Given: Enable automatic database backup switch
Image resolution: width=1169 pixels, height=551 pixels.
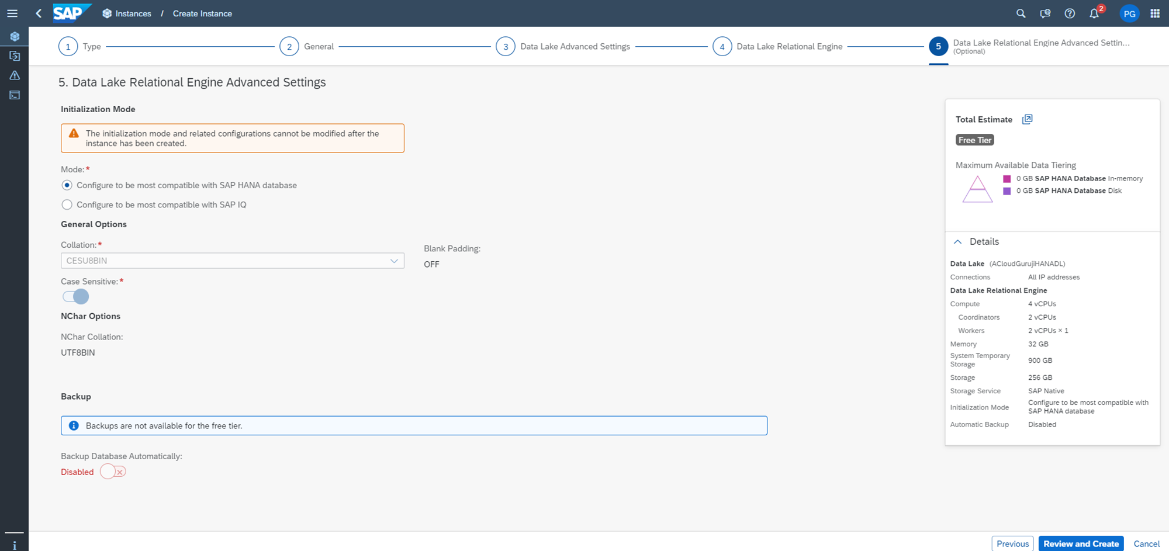Looking at the screenshot, I should tap(113, 472).
